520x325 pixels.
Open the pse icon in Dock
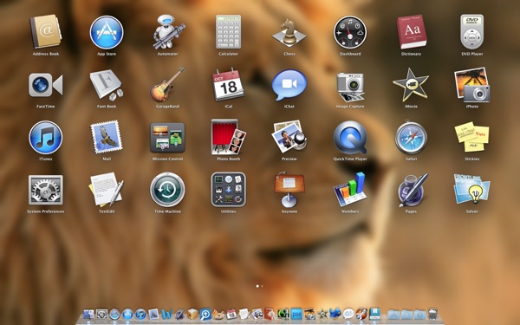coord(296,314)
